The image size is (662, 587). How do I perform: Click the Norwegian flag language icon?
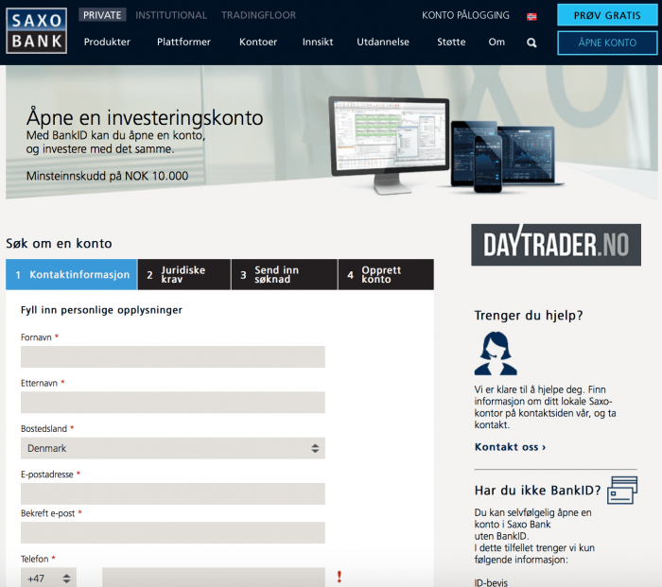tap(531, 16)
